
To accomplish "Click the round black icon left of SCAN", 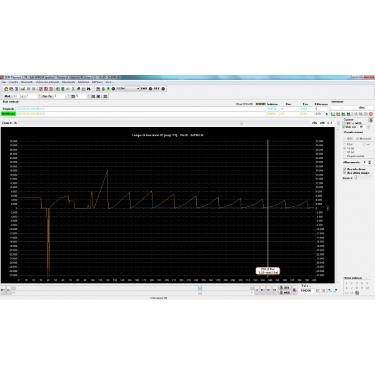I will 113,89.
